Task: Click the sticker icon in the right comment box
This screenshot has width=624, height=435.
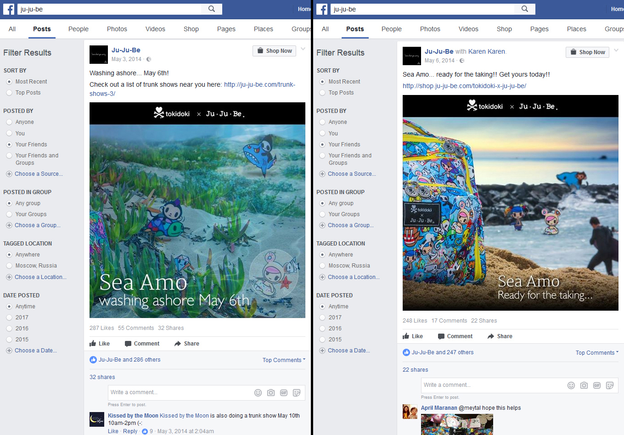Action: (610, 385)
